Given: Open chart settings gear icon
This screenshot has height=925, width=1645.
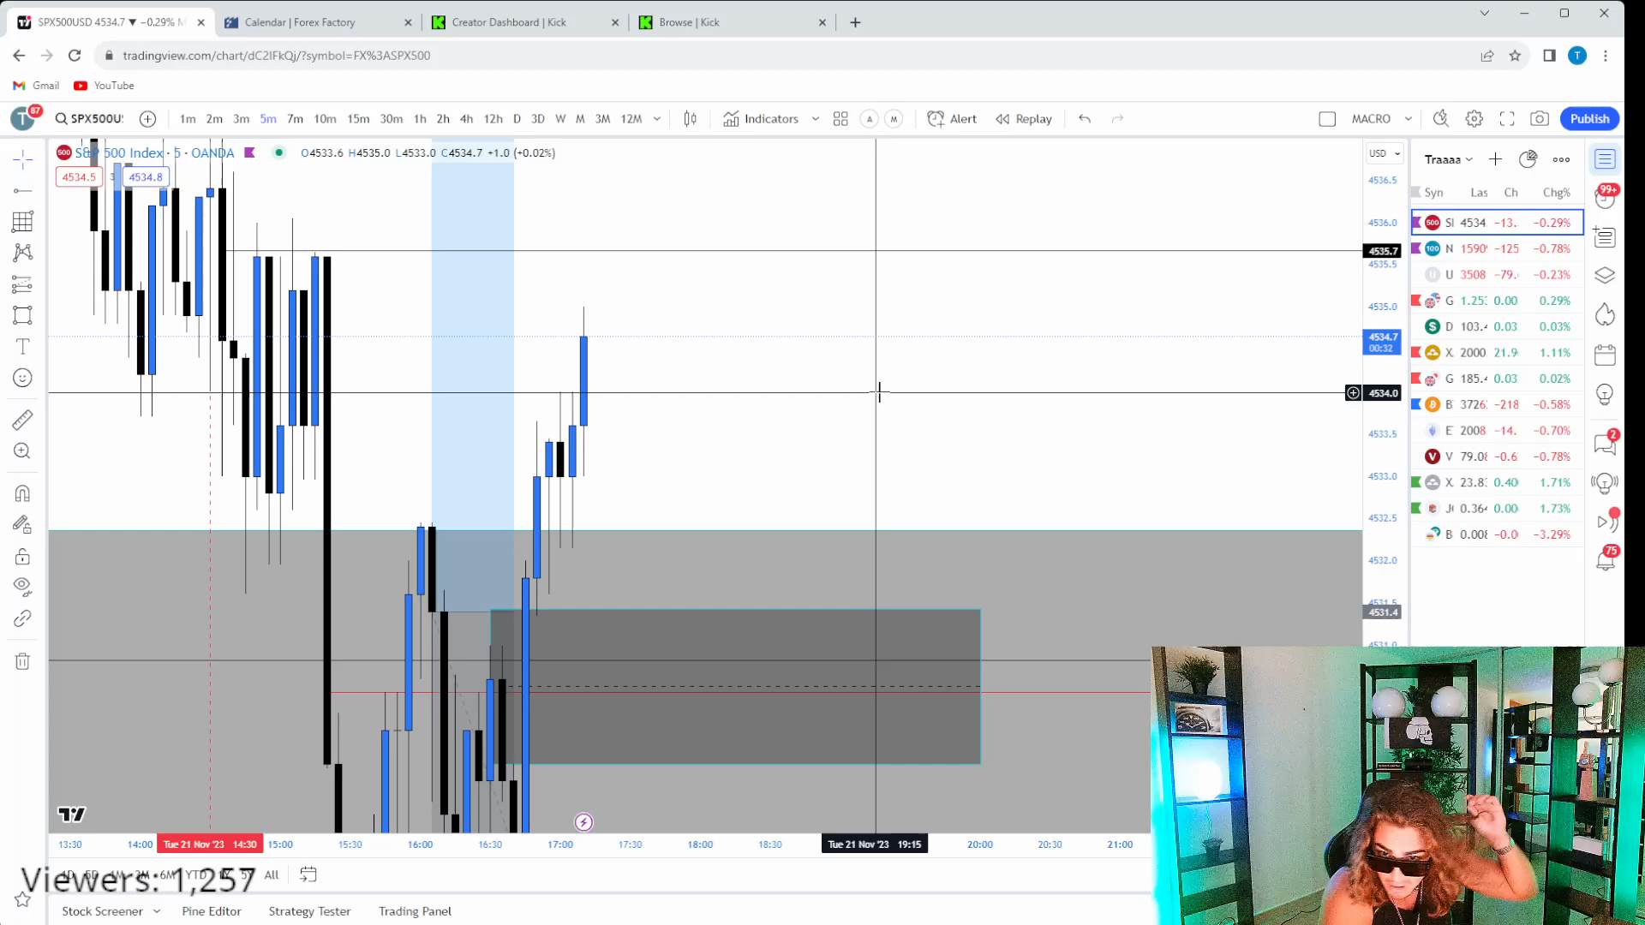Looking at the screenshot, I should 1474,119.
